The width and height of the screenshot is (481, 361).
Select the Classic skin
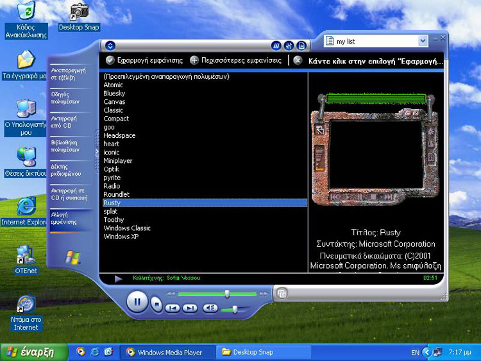(x=205, y=110)
